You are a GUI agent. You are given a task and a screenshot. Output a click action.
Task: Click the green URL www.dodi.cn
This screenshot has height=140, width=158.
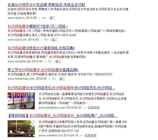[x=16, y=18]
